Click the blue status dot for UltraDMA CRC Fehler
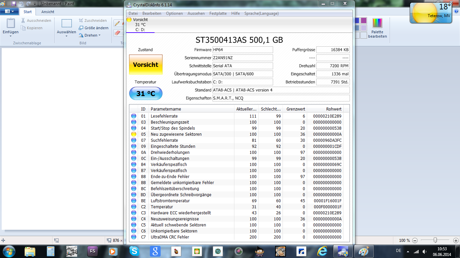This screenshot has width=460, height=258. [134, 237]
